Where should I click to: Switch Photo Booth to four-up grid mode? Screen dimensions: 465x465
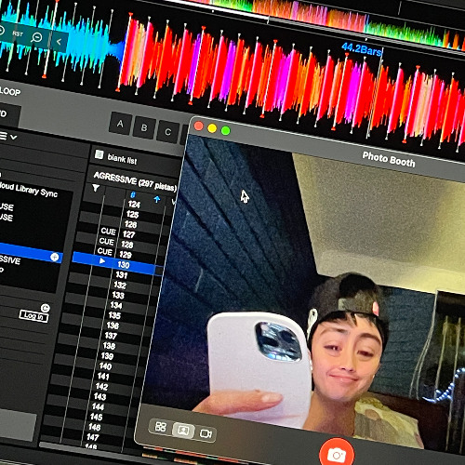point(161,427)
